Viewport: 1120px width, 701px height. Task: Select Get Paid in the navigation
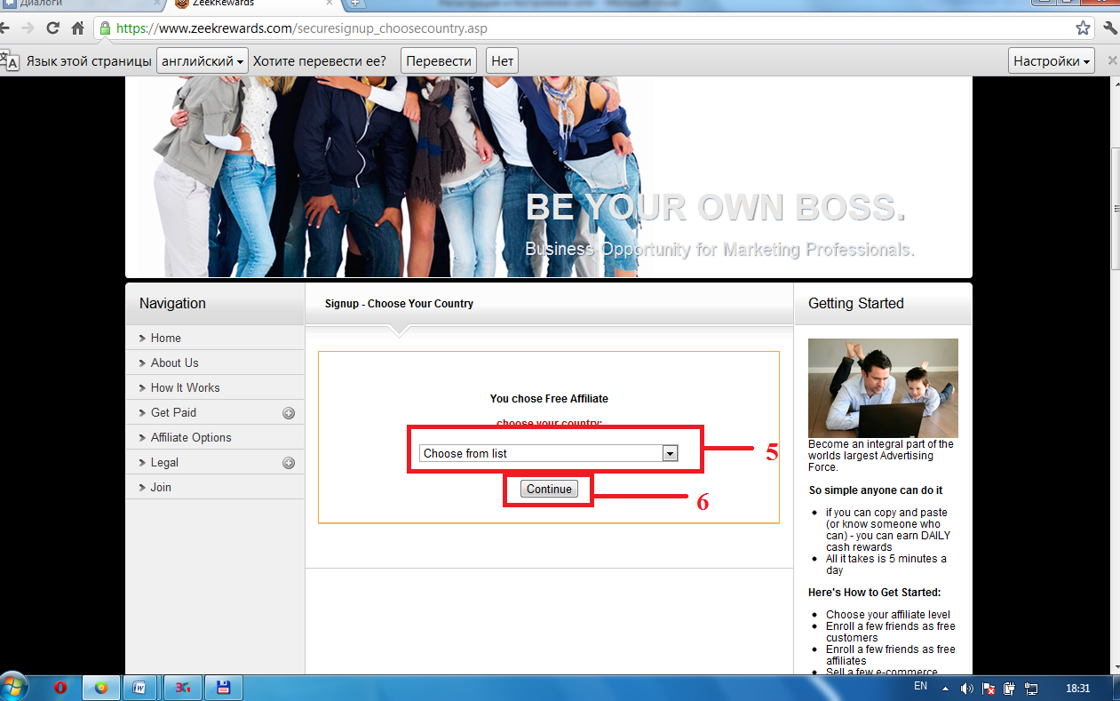point(173,412)
